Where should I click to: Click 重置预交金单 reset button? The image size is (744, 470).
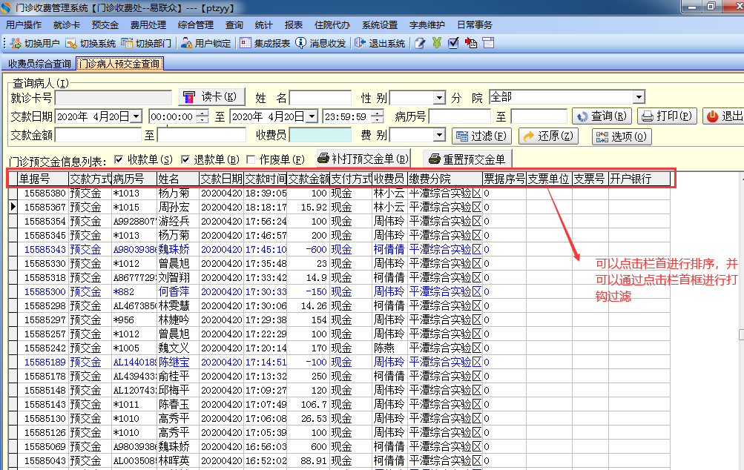467,159
